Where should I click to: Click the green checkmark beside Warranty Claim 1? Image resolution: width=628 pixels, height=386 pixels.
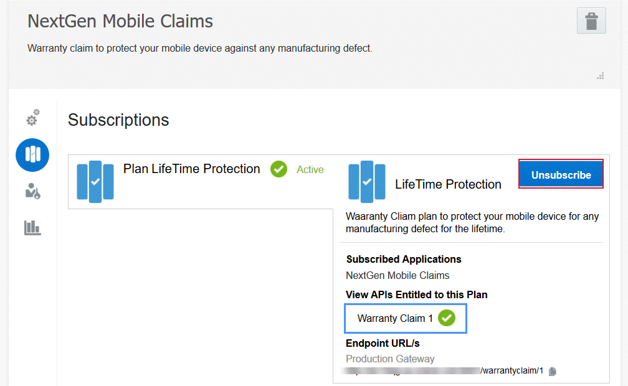[x=447, y=318]
